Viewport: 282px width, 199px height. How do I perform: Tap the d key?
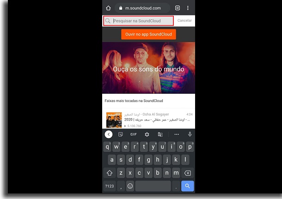click(130, 160)
